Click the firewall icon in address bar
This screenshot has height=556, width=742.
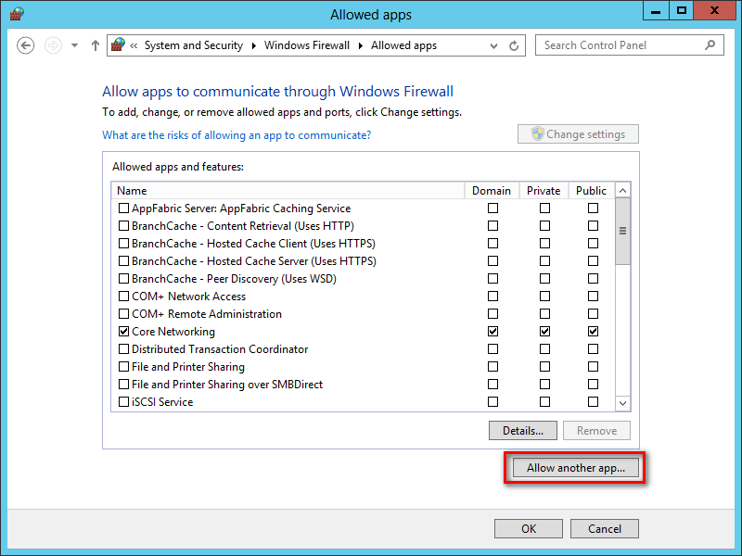[118, 44]
